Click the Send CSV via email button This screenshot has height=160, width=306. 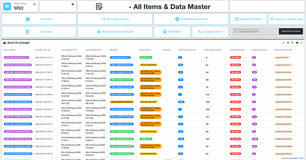tap(291, 31)
